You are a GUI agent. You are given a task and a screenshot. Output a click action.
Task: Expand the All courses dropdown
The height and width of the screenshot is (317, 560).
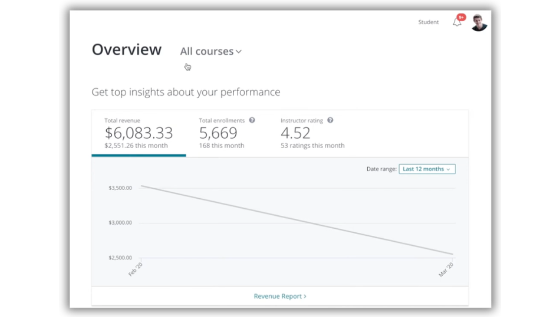[x=210, y=52]
